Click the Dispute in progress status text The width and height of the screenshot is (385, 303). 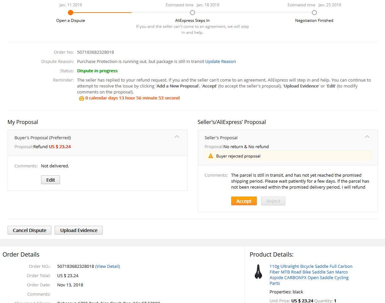[97, 71]
